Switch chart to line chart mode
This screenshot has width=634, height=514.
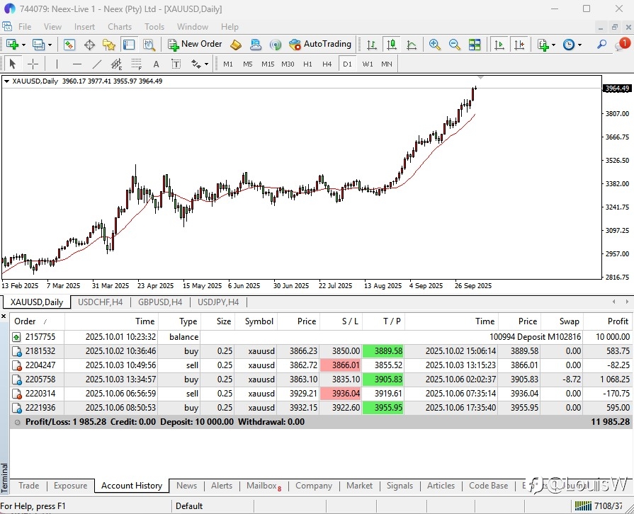point(412,45)
